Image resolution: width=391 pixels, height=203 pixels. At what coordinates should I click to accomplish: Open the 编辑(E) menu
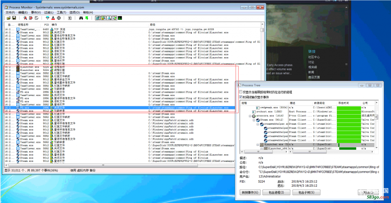[23, 13]
